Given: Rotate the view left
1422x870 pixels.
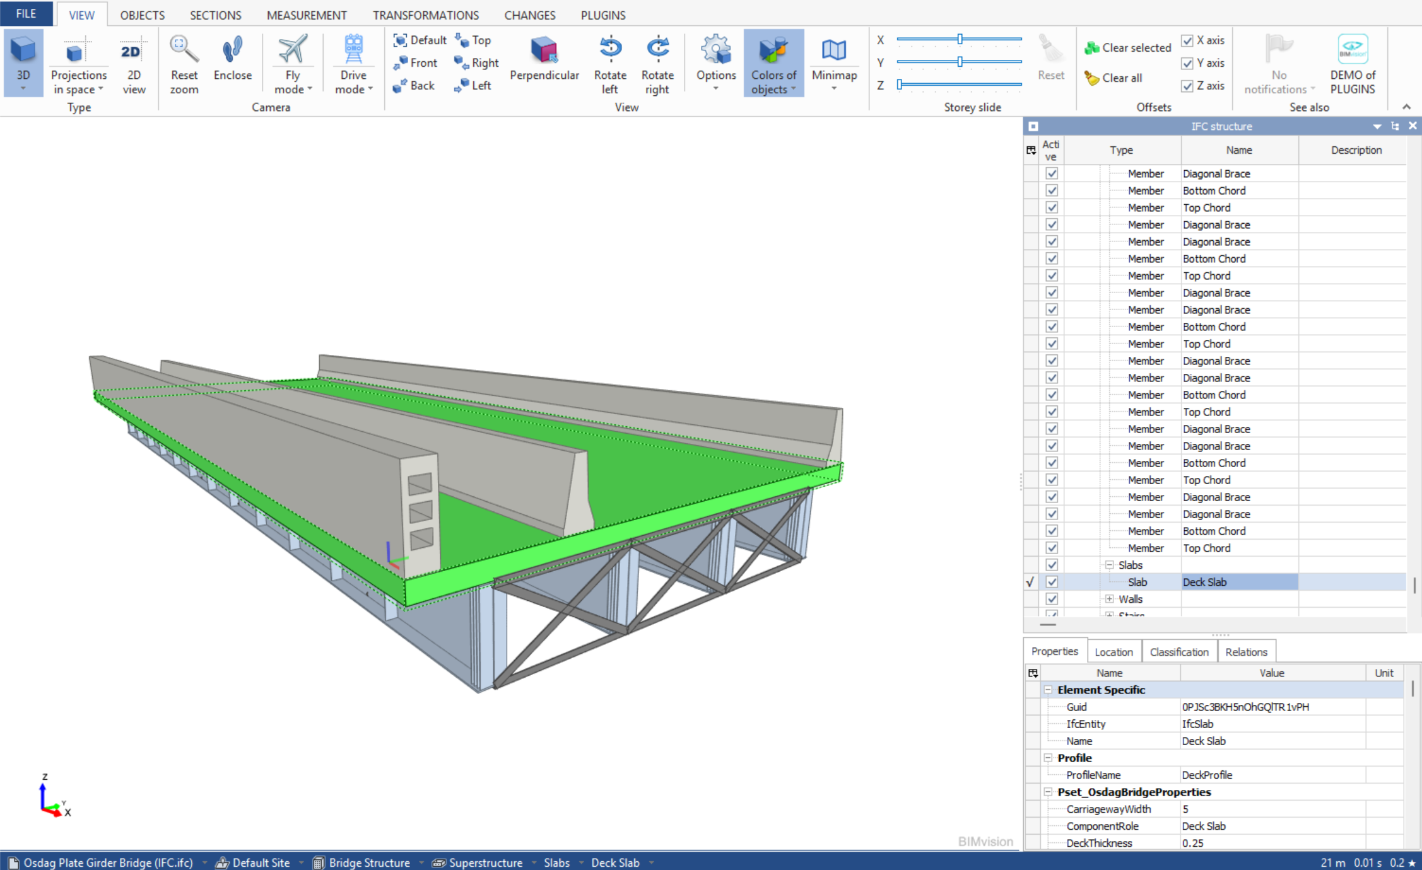Looking at the screenshot, I should (x=609, y=65).
